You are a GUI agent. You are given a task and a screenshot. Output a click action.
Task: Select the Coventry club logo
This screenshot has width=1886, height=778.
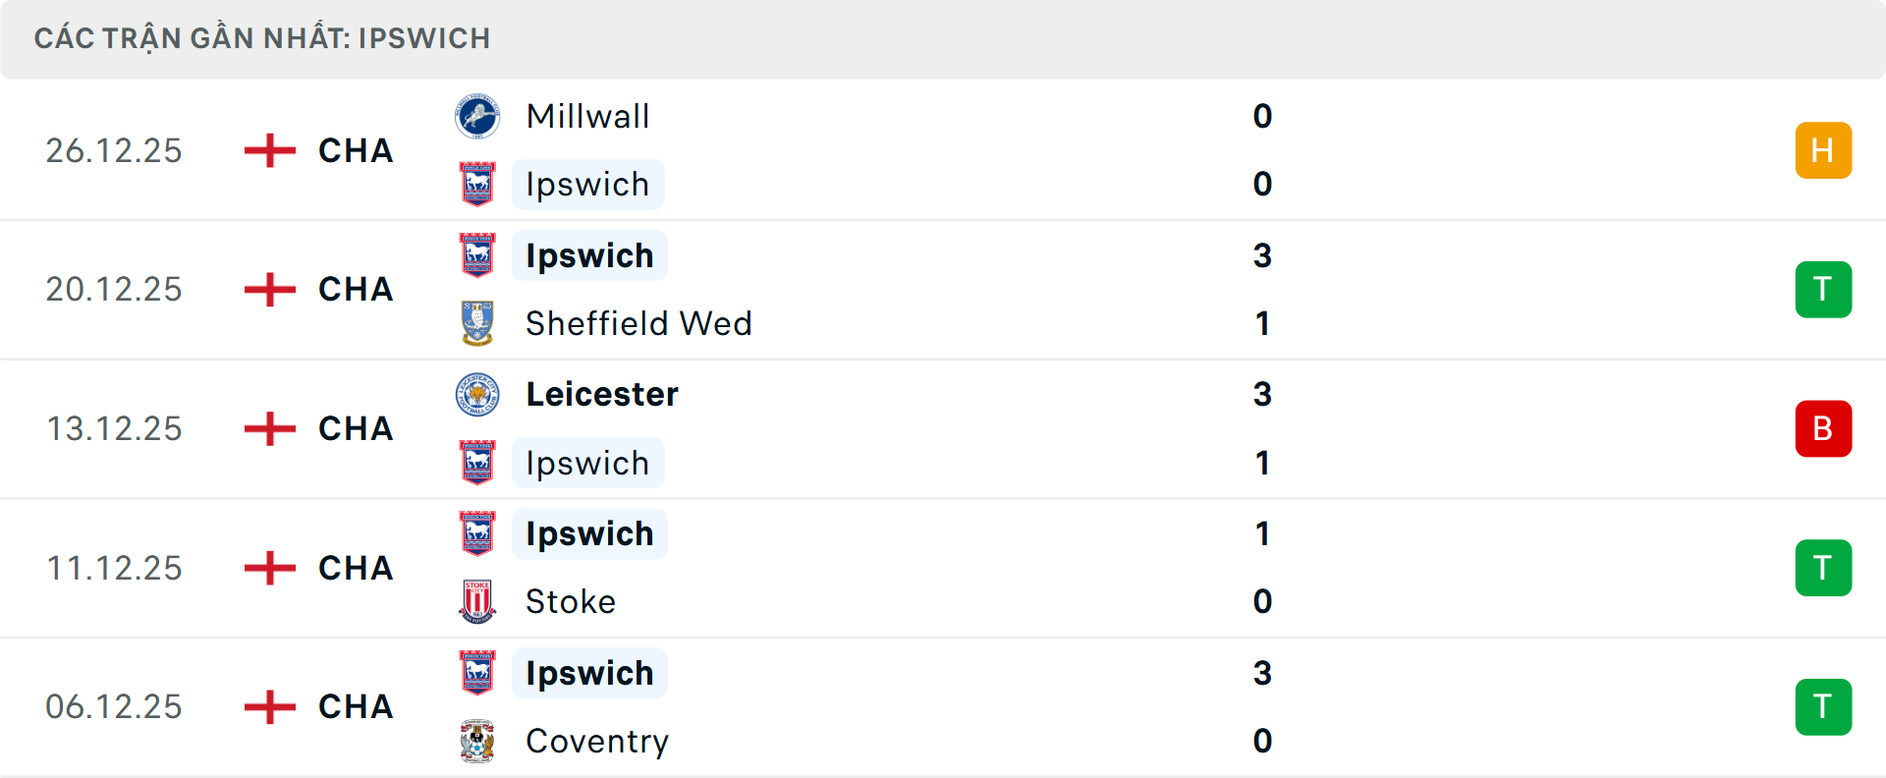[x=477, y=742]
